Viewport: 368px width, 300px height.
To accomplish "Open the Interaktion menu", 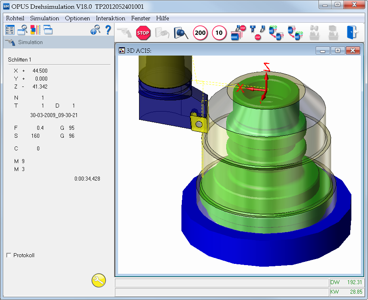I will coord(111,18).
